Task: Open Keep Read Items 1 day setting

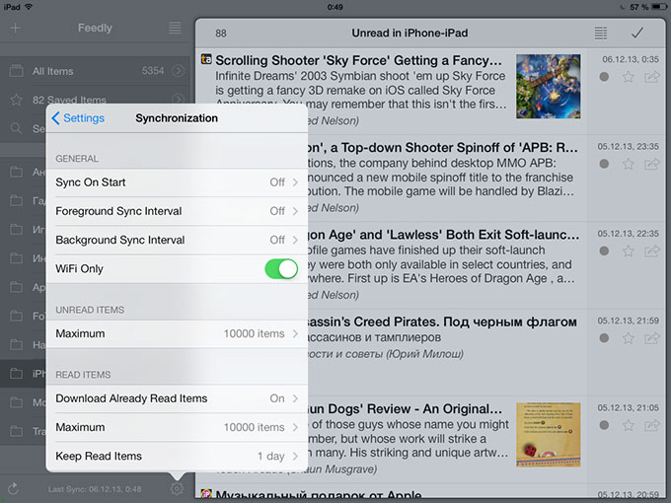Action: [x=177, y=456]
